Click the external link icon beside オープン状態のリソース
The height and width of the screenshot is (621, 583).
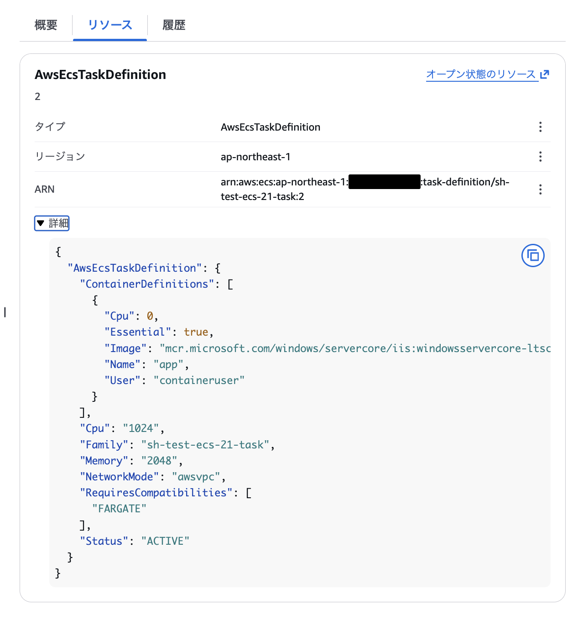coord(545,74)
